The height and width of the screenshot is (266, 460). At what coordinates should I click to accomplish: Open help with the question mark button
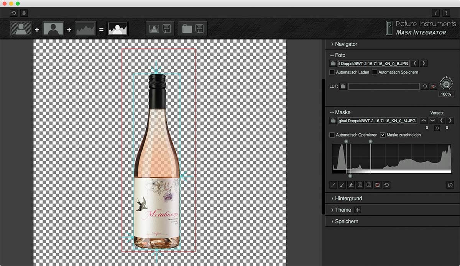click(446, 13)
